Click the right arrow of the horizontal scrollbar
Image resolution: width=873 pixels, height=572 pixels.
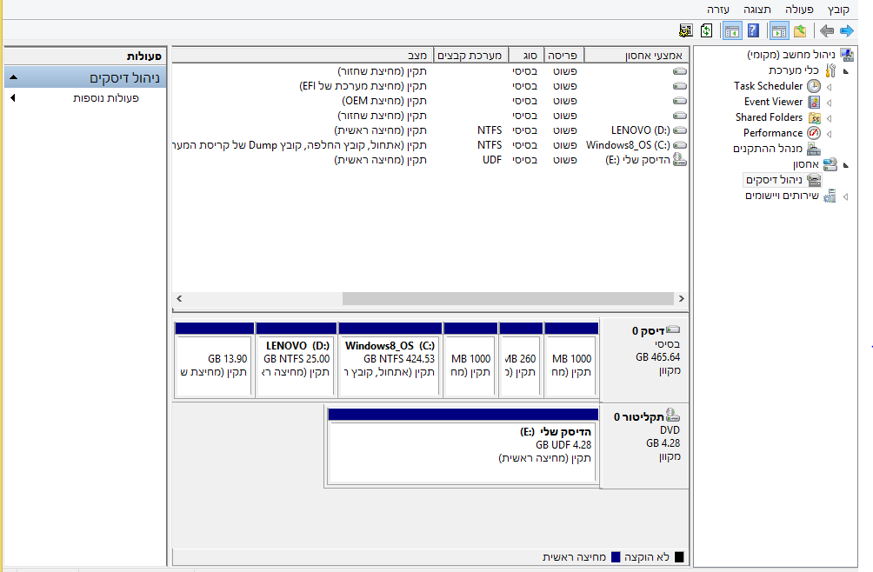tap(682, 299)
